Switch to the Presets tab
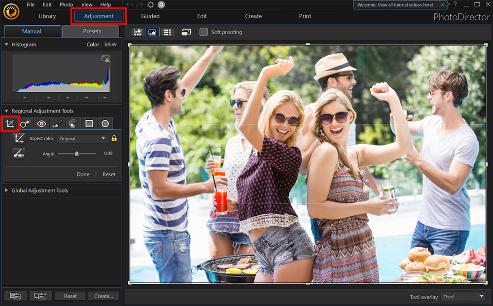 91,31
